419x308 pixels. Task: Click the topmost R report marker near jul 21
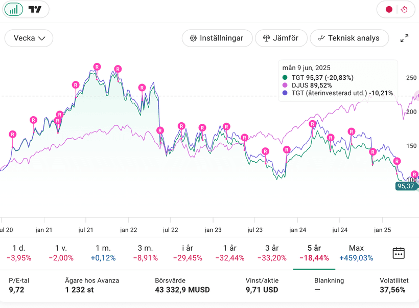point(97,67)
